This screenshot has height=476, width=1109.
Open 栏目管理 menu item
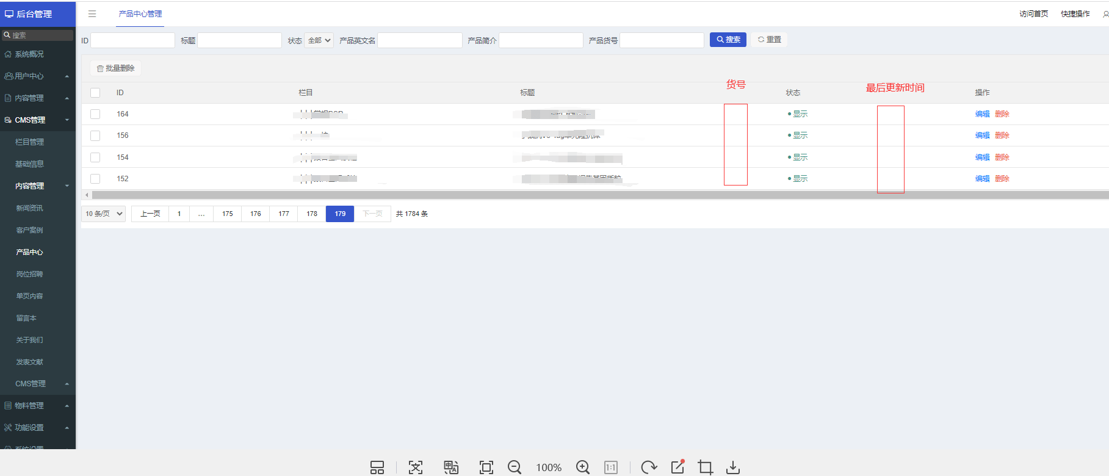(x=37, y=142)
